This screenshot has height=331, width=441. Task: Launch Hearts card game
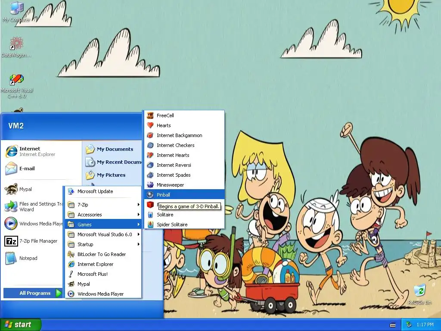click(x=184, y=125)
